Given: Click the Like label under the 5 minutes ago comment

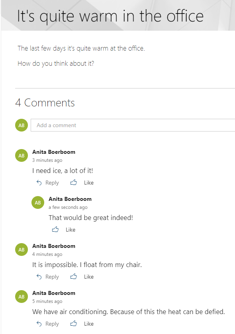Looking at the screenshot, I should click(x=89, y=324).
